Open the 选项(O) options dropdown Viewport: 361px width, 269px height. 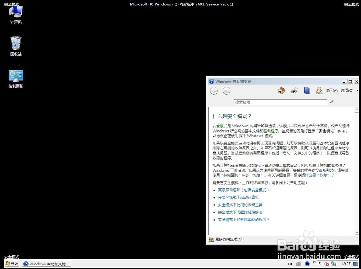point(347,91)
